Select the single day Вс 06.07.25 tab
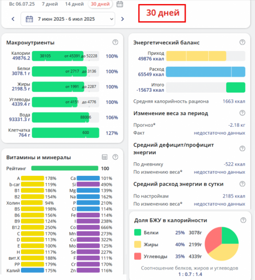The height and width of the screenshot is (280, 255). pos(22,4)
